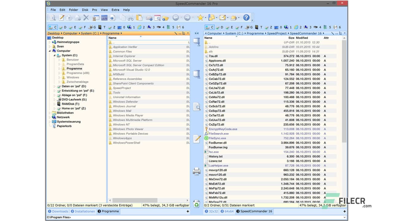393x221 pixels.
Task: Click the Help question mark icon
Action: [x=246, y=17]
